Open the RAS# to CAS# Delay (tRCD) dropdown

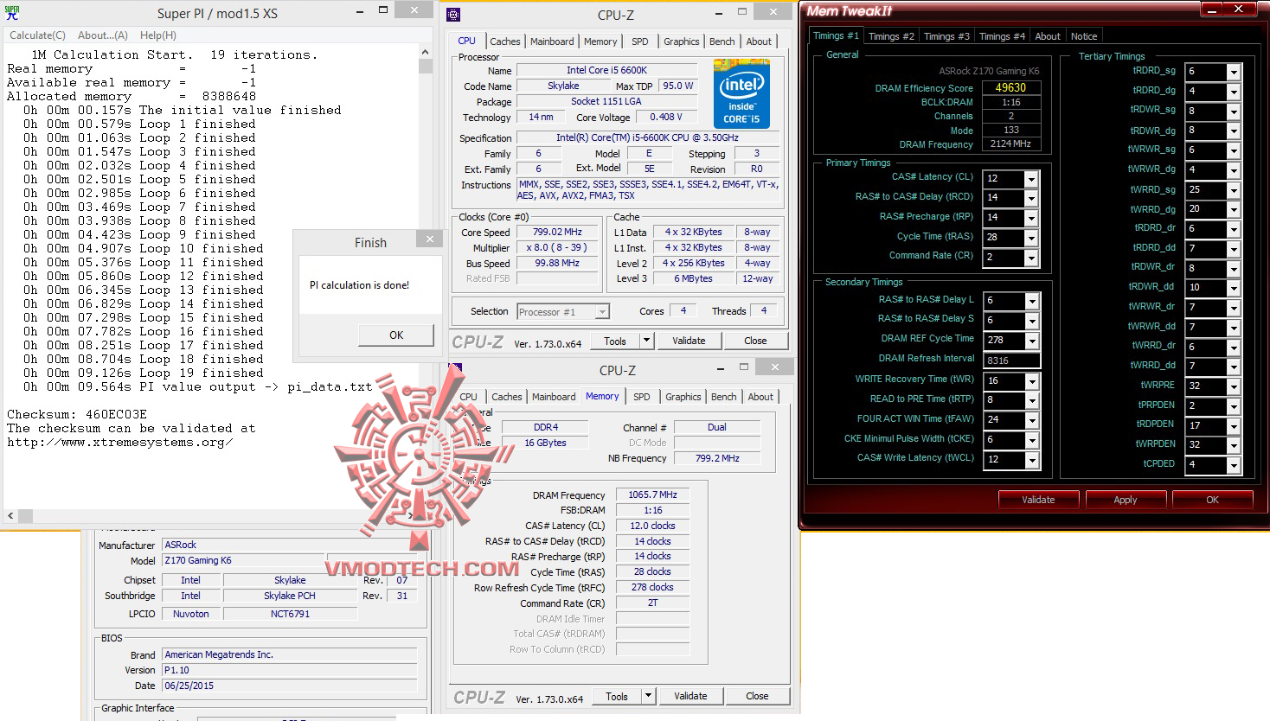click(1031, 199)
